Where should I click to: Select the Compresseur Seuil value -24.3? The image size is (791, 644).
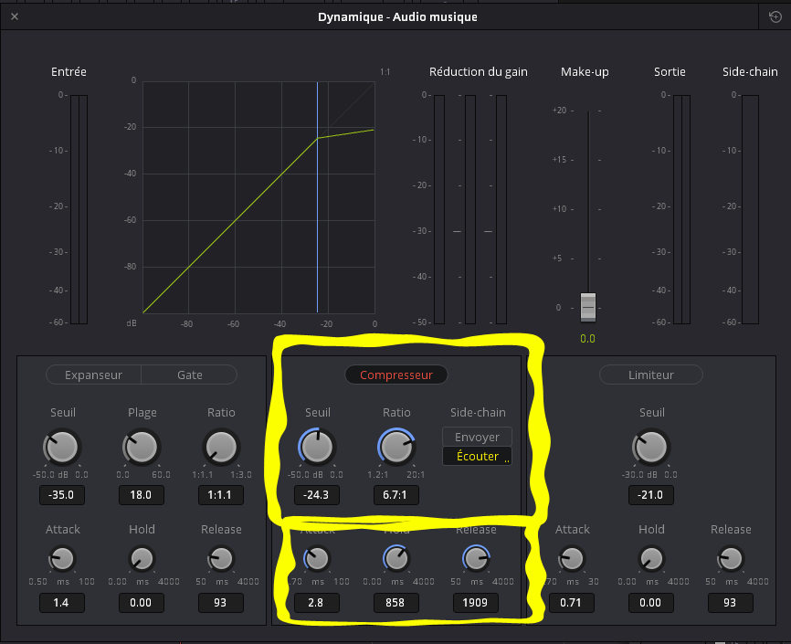pos(317,495)
